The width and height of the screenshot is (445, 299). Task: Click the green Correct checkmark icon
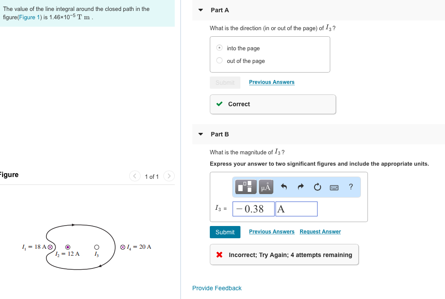[x=219, y=104]
